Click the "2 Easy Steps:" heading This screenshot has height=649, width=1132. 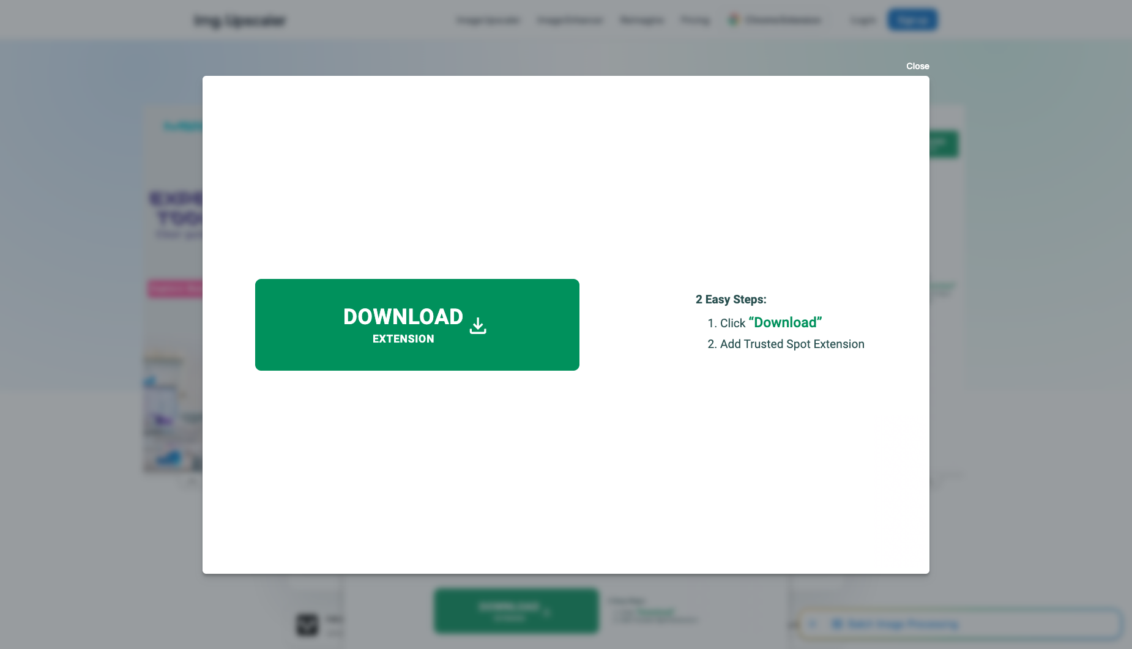click(731, 299)
